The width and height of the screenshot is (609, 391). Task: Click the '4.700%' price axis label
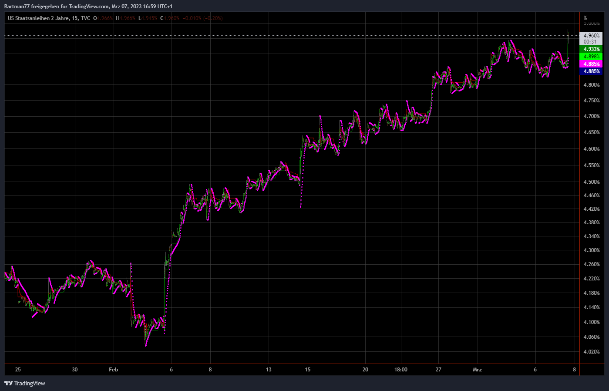click(x=592, y=116)
